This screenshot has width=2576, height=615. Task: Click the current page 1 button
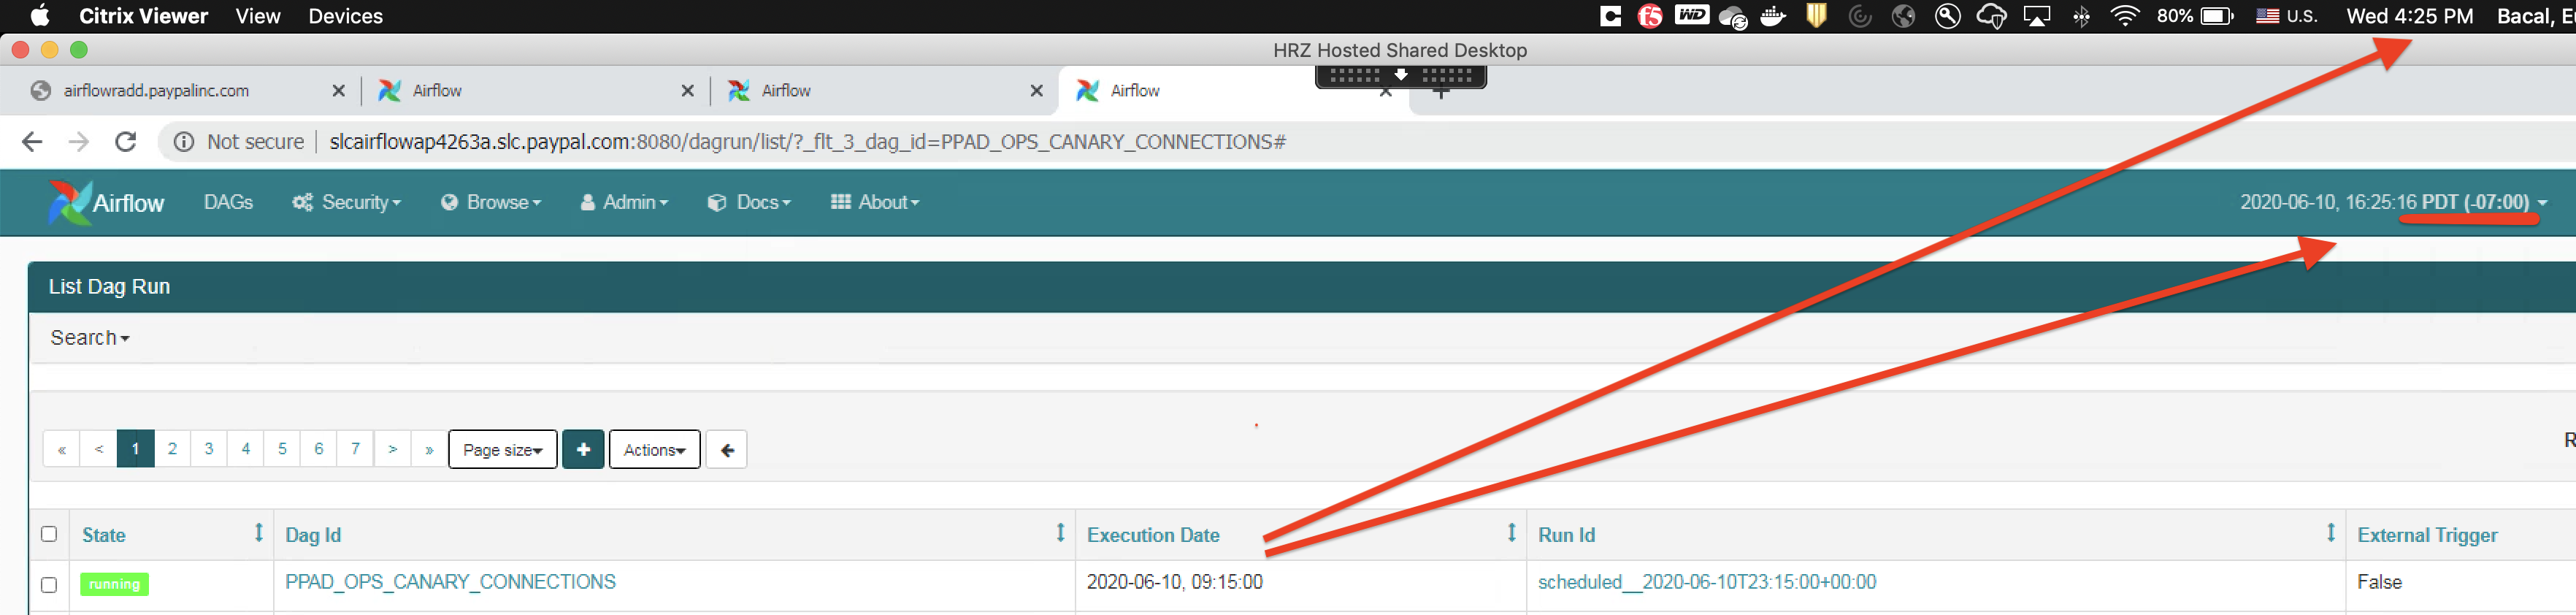click(x=135, y=449)
